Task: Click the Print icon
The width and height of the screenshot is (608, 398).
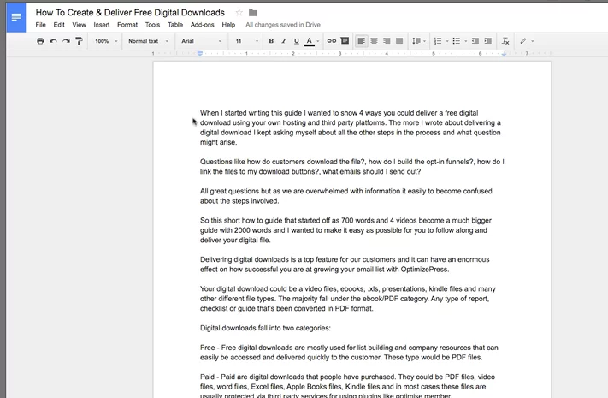Action: pyautogui.click(x=40, y=41)
